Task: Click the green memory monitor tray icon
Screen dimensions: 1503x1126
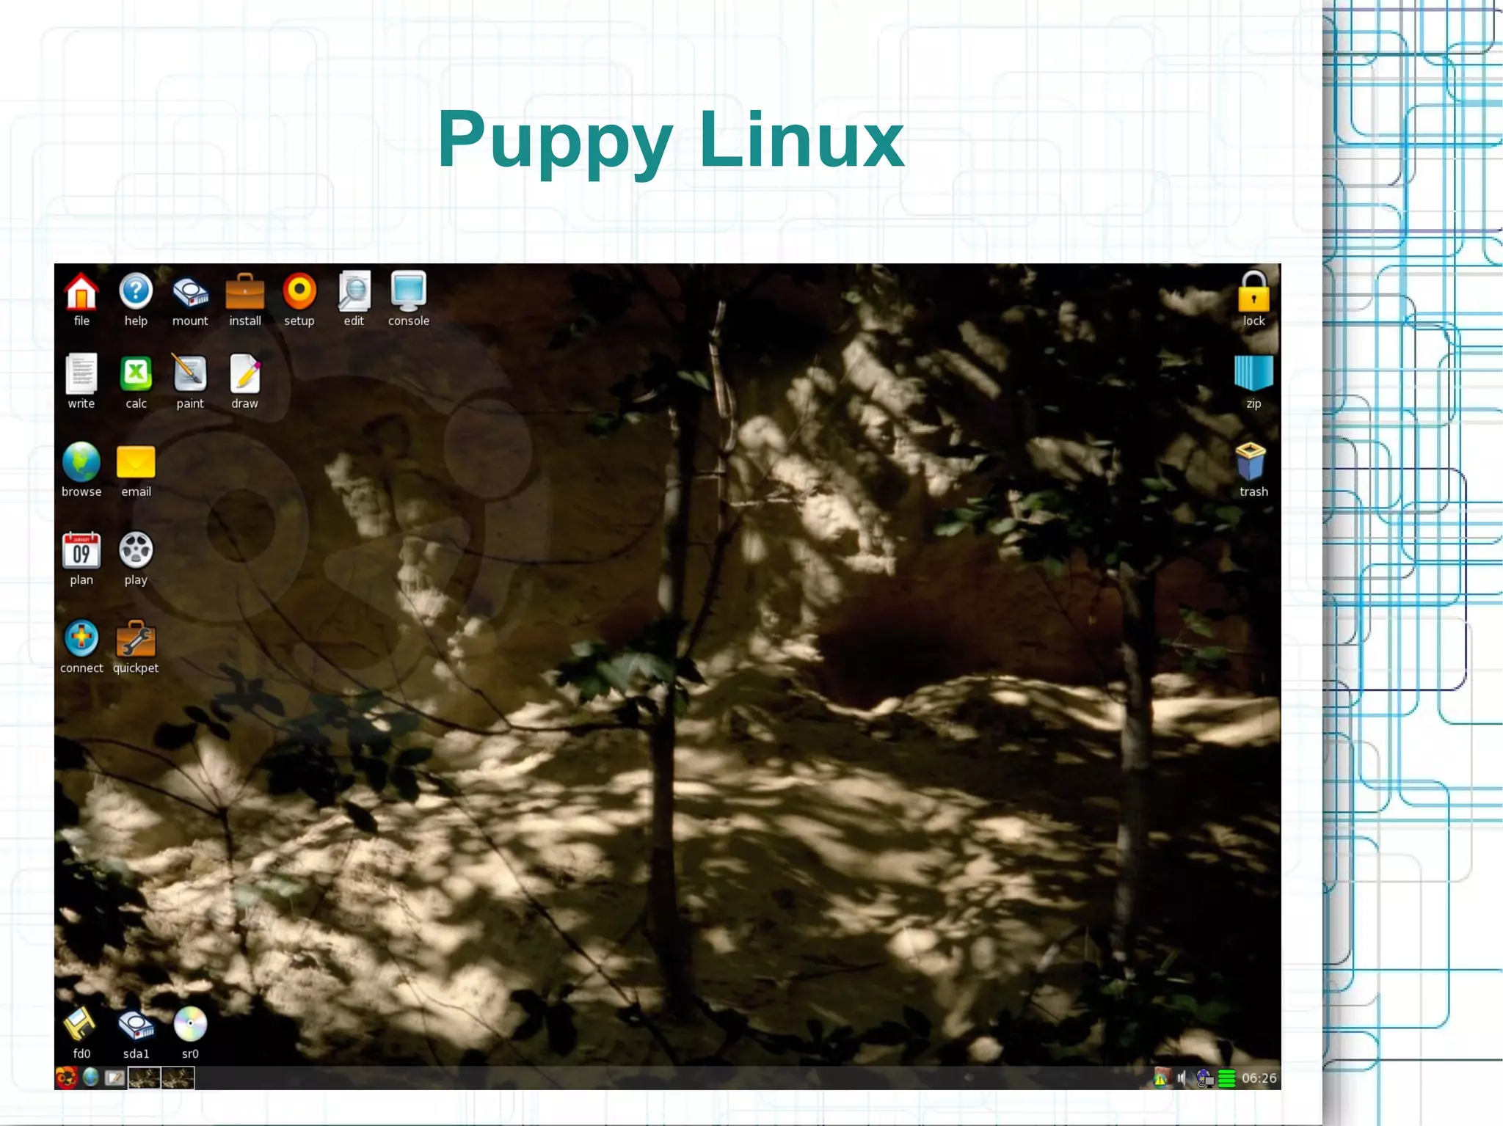Action: pyautogui.click(x=1226, y=1078)
